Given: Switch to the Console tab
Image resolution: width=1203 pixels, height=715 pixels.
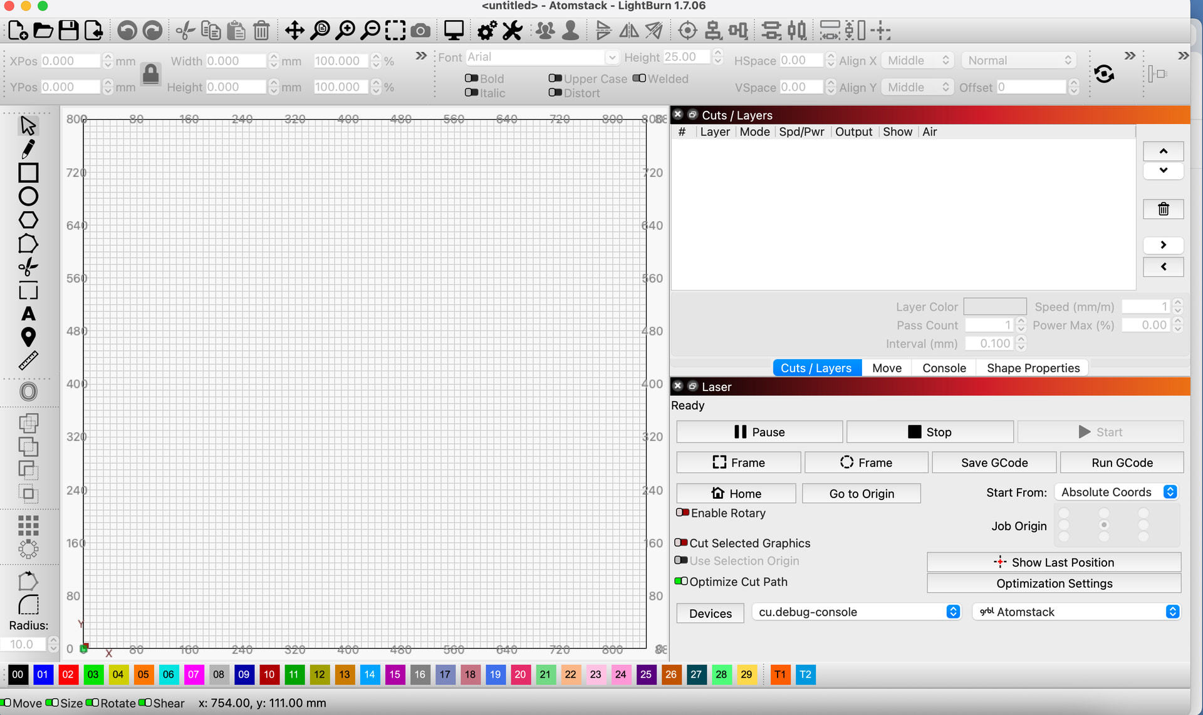Looking at the screenshot, I should click(x=944, y=368).
